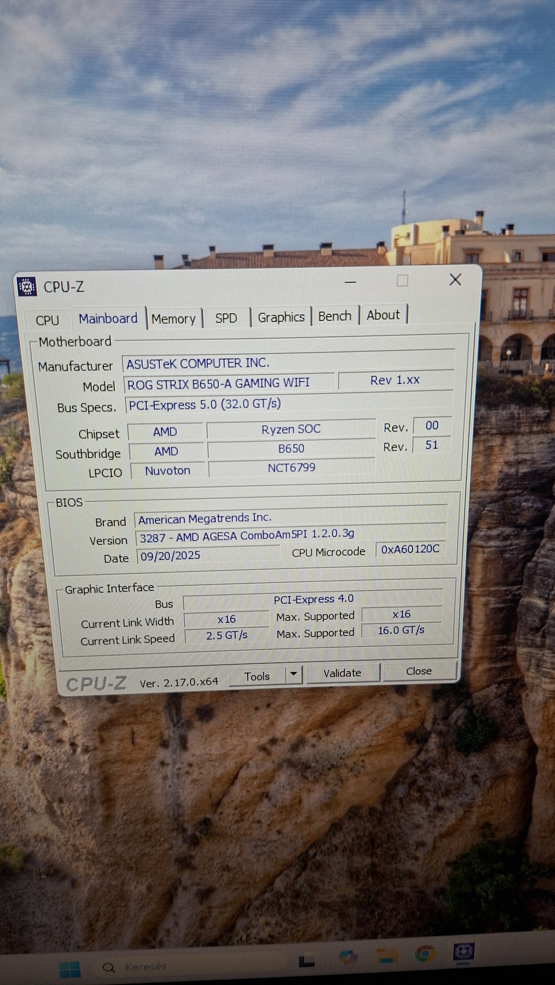The height and width of the screenshot is (985, 555).
Task: Click the chipset AMD value
Action: (x=165, y=432)
